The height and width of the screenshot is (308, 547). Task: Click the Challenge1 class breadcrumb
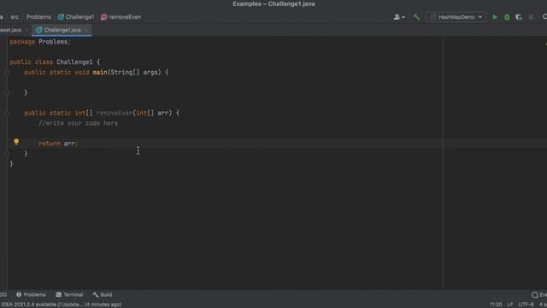(76, 17)
